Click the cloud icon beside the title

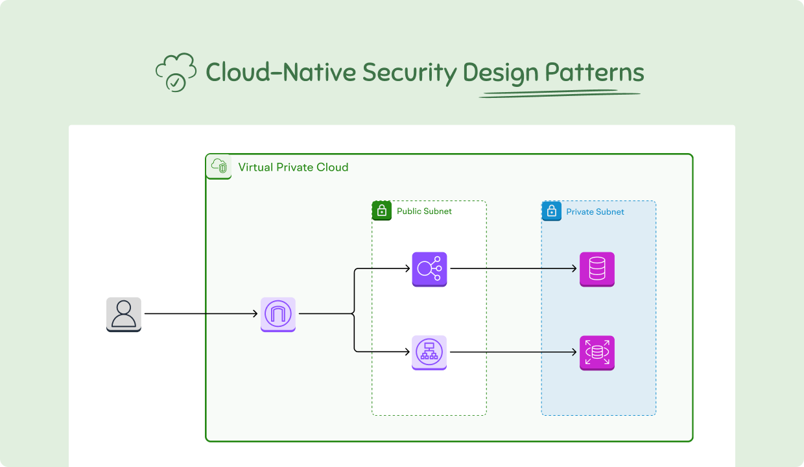pyautogui.click(x=174, y=72)
